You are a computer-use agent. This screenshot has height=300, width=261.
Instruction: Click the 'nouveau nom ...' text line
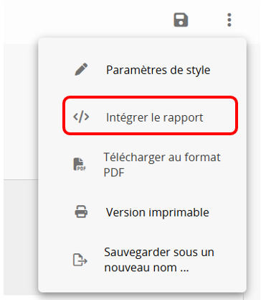(146, 268)
